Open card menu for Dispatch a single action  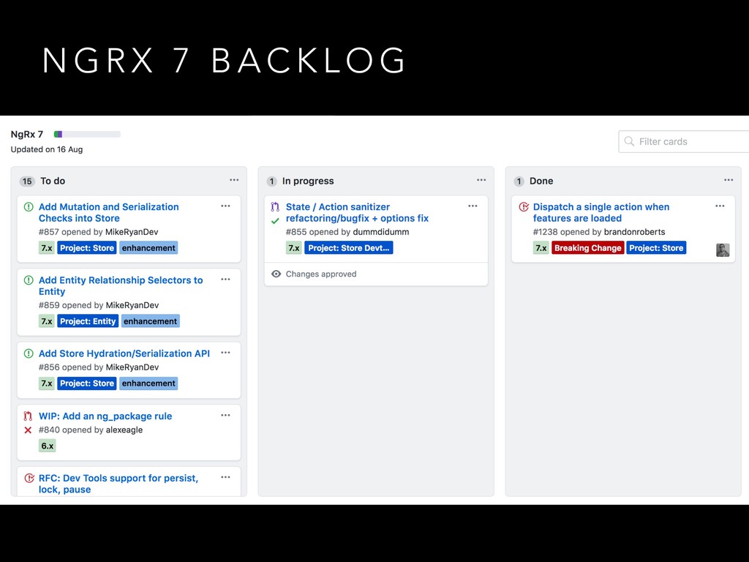720,206
